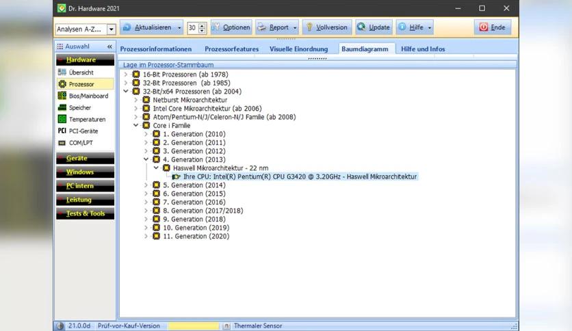Open the Tests & Tools sidebar section
Image resolution: width=572 pixels, height=331 pixels.
86,213
